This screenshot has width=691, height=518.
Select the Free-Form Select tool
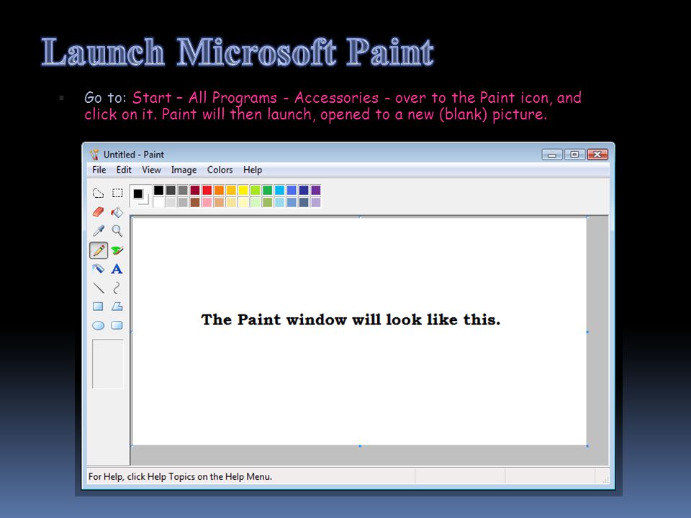coord(98,193)
